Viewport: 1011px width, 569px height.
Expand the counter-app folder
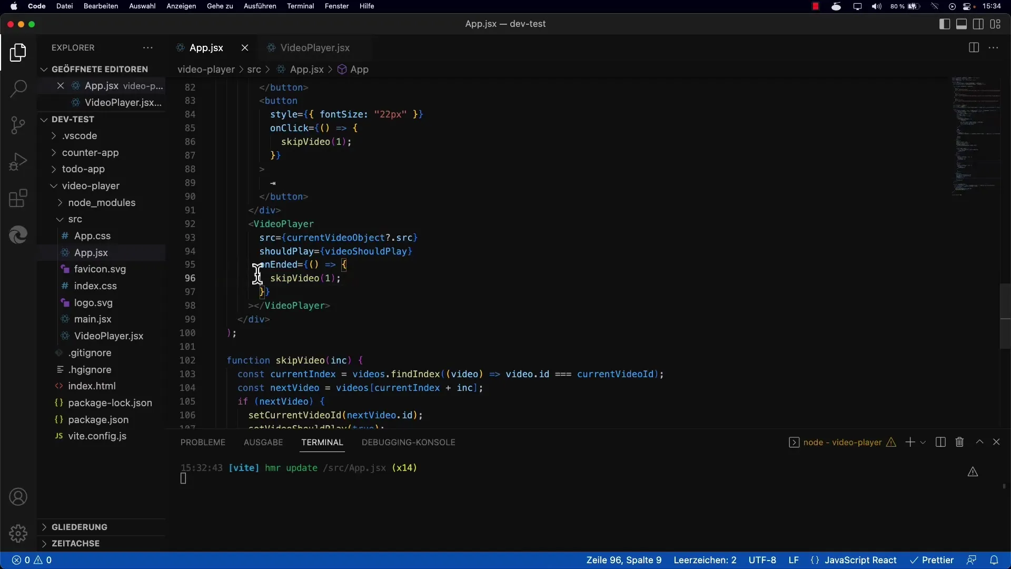coord(90,153)
